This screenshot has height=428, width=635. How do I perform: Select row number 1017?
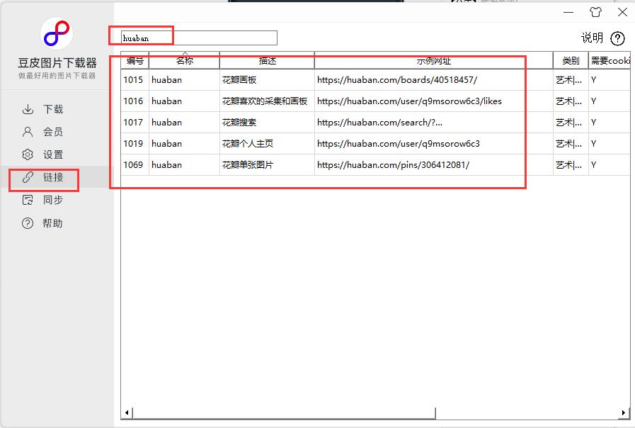click(x=133, y=123)
